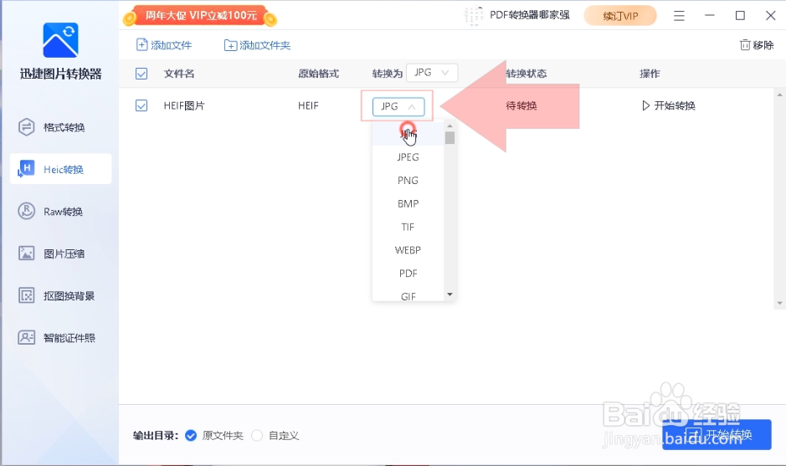This screenshot has width=786, height=466.
Task: Click the 移除 trash button
Action: click(x=757, y=45)
